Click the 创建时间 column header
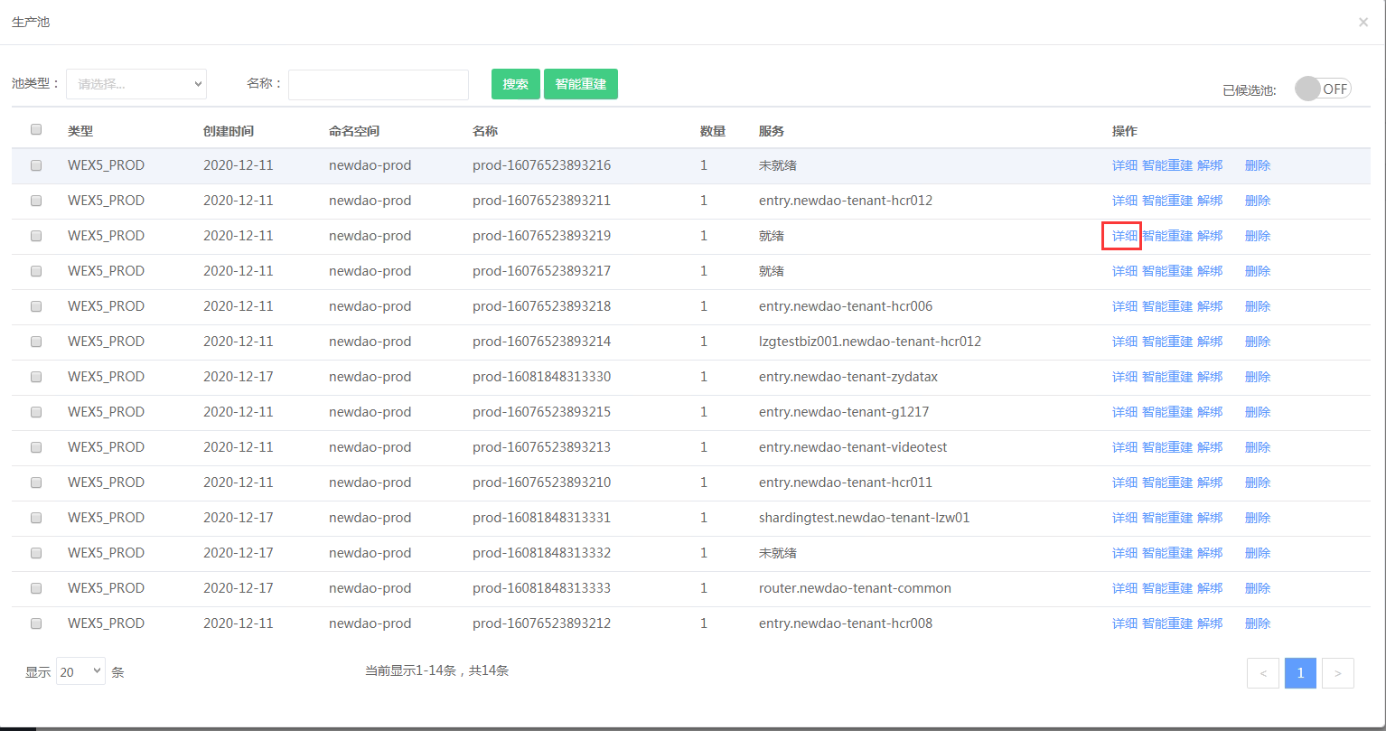Image resolution: width=1386 pixels, height=731 pixels. pos(229,131)
